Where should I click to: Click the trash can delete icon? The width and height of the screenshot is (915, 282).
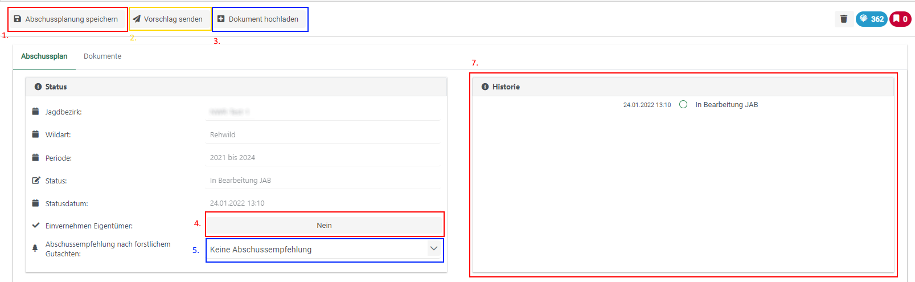843,19
